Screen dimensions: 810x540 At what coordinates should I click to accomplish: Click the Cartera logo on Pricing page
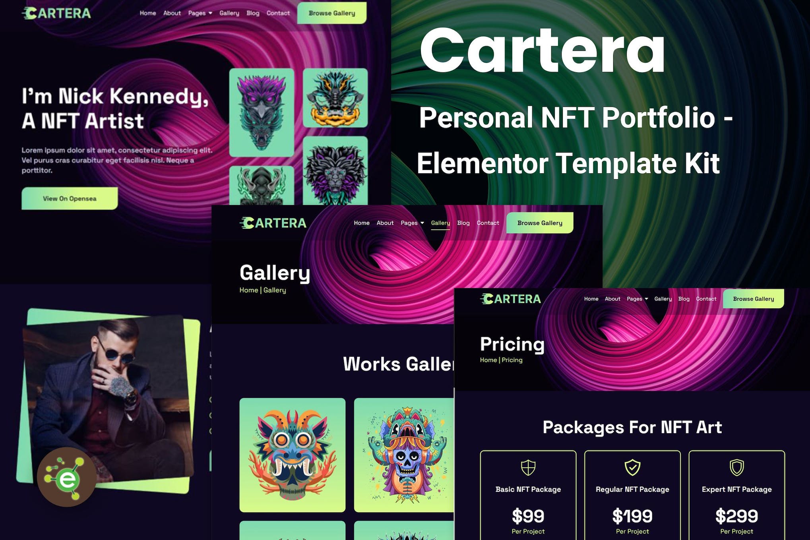[x=510, y=298]
